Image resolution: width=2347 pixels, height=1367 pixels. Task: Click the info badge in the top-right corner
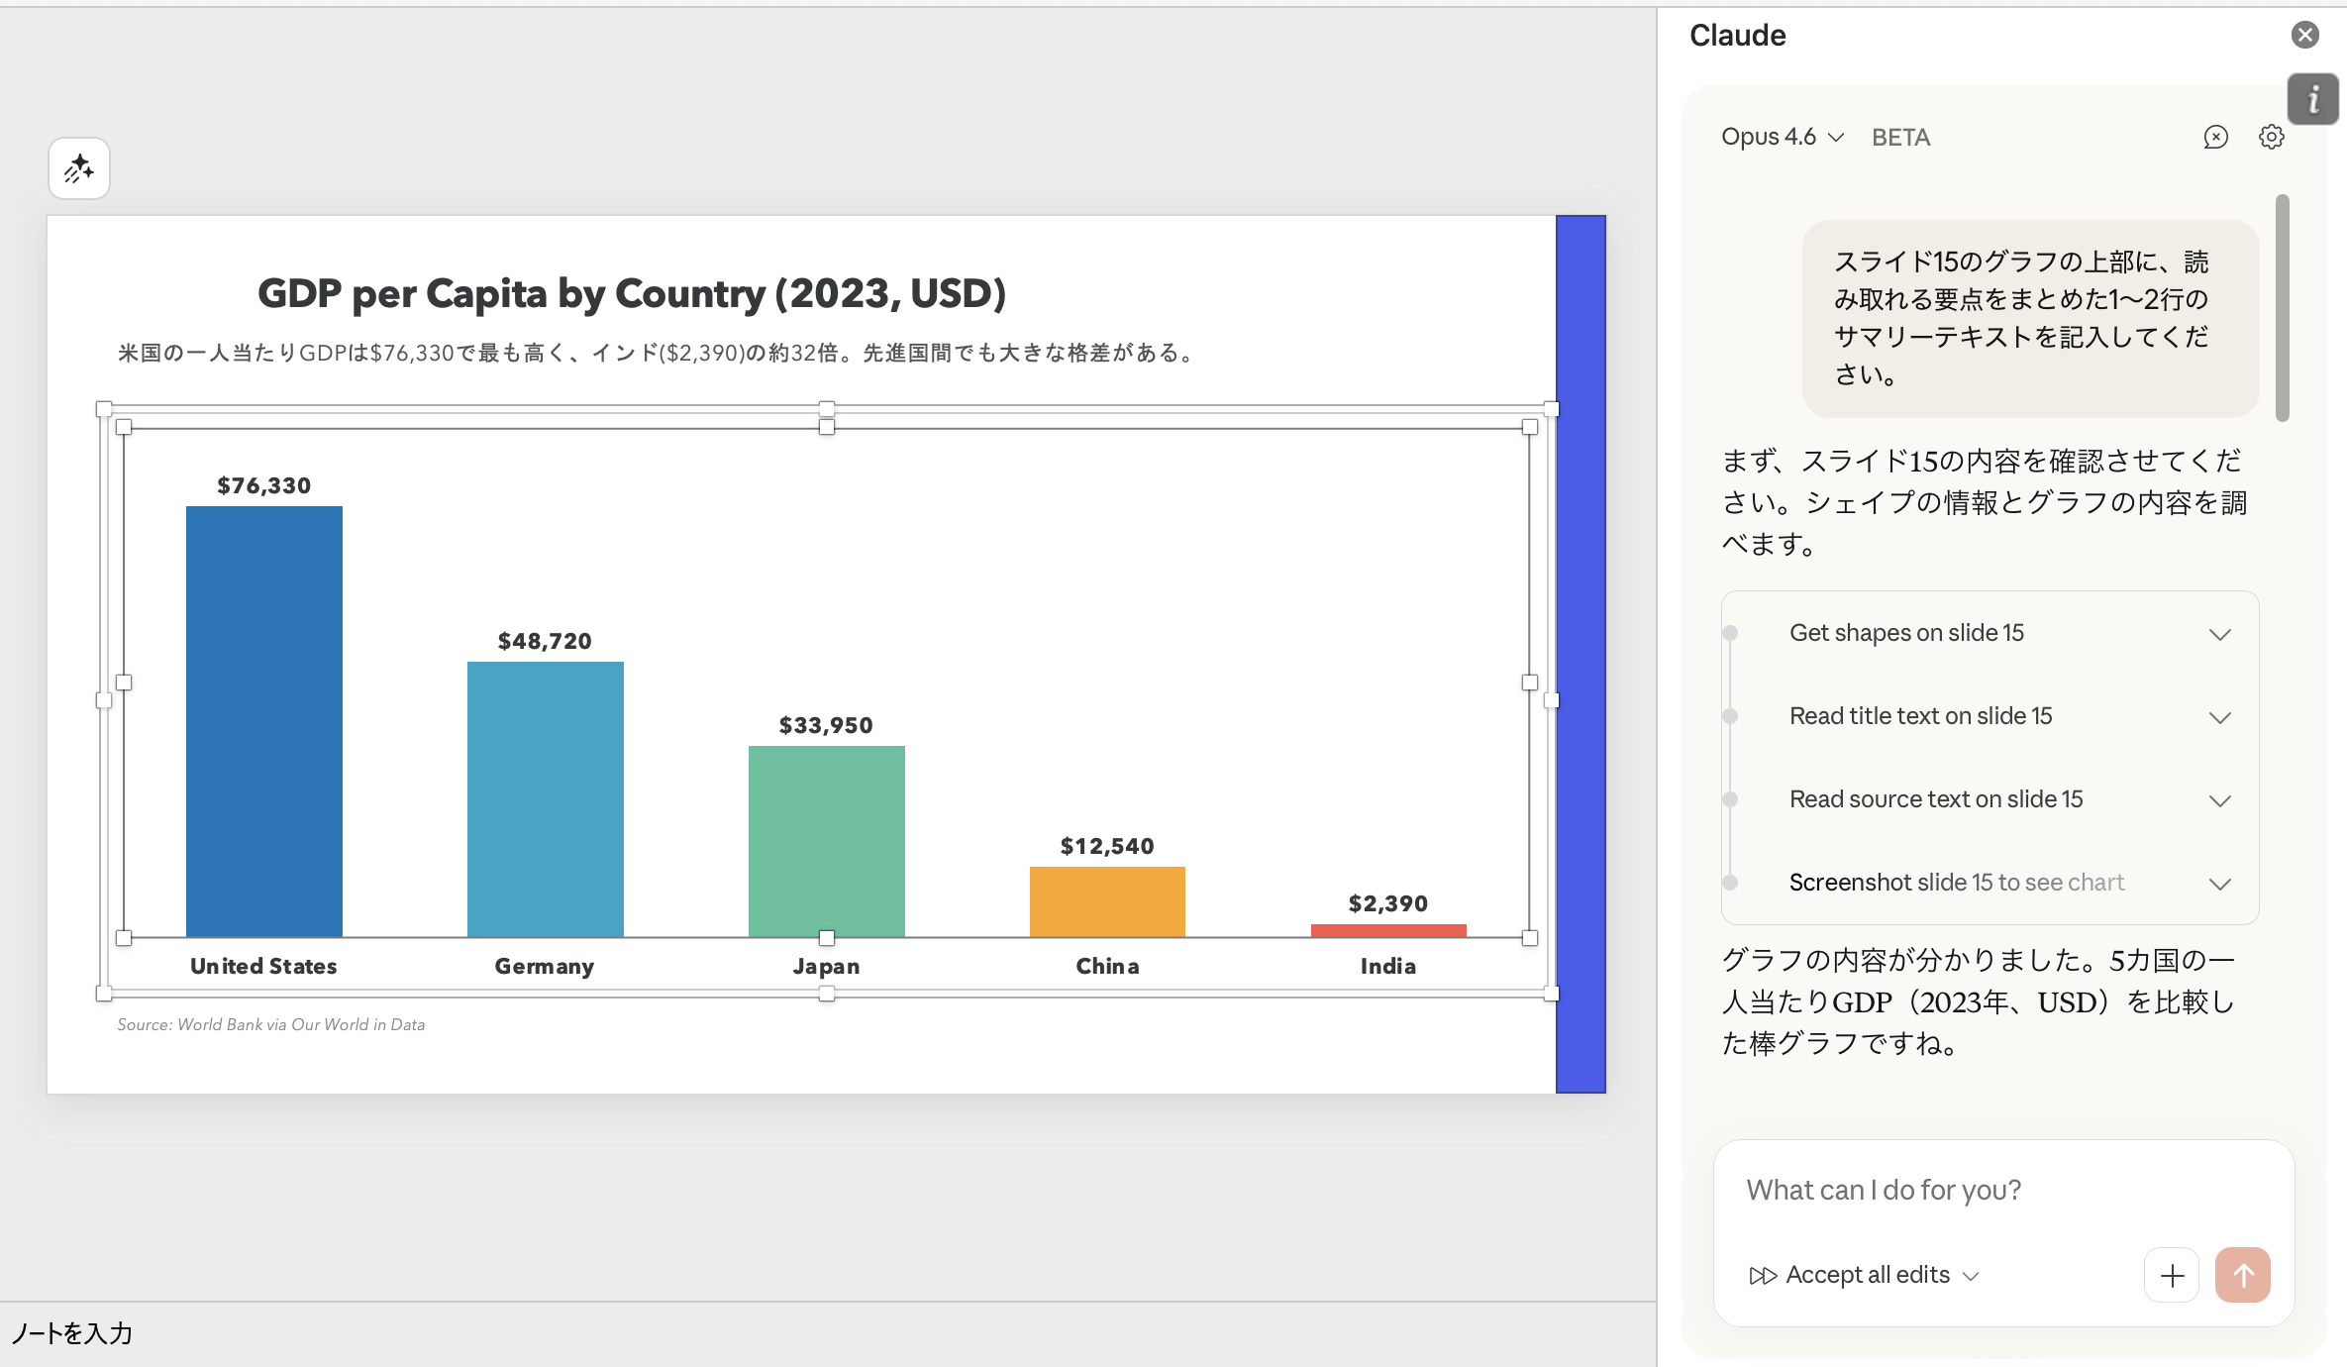[x=2313, y=99]
